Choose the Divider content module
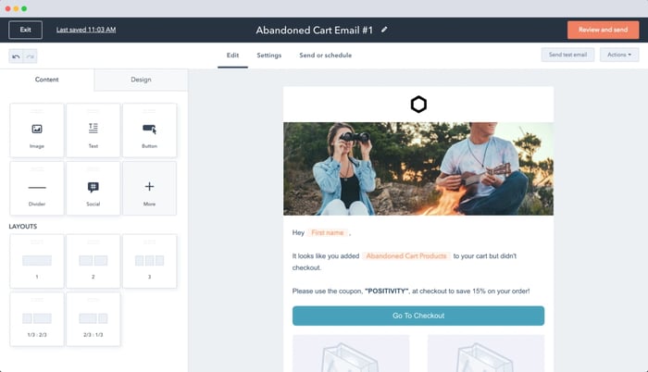The width and height of the screenshot is (648, 372). click(x=37, y=189)
